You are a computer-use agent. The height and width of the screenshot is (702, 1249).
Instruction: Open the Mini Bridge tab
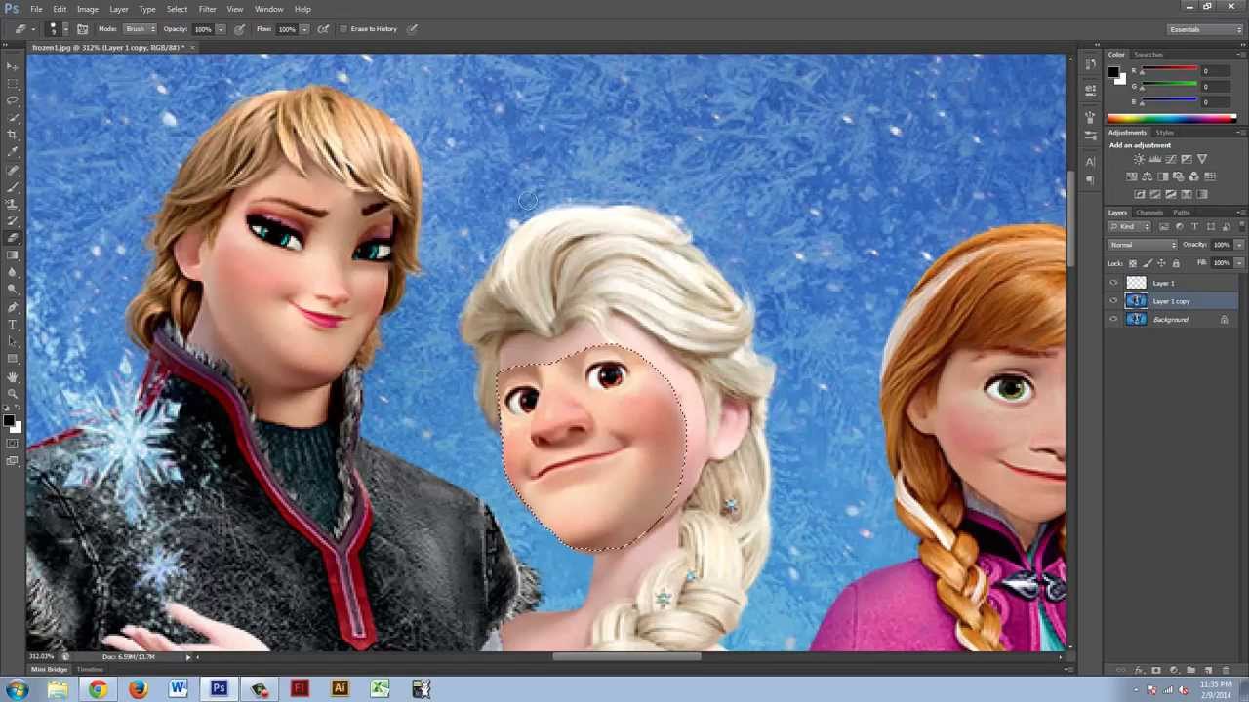[x=50, y=670]
